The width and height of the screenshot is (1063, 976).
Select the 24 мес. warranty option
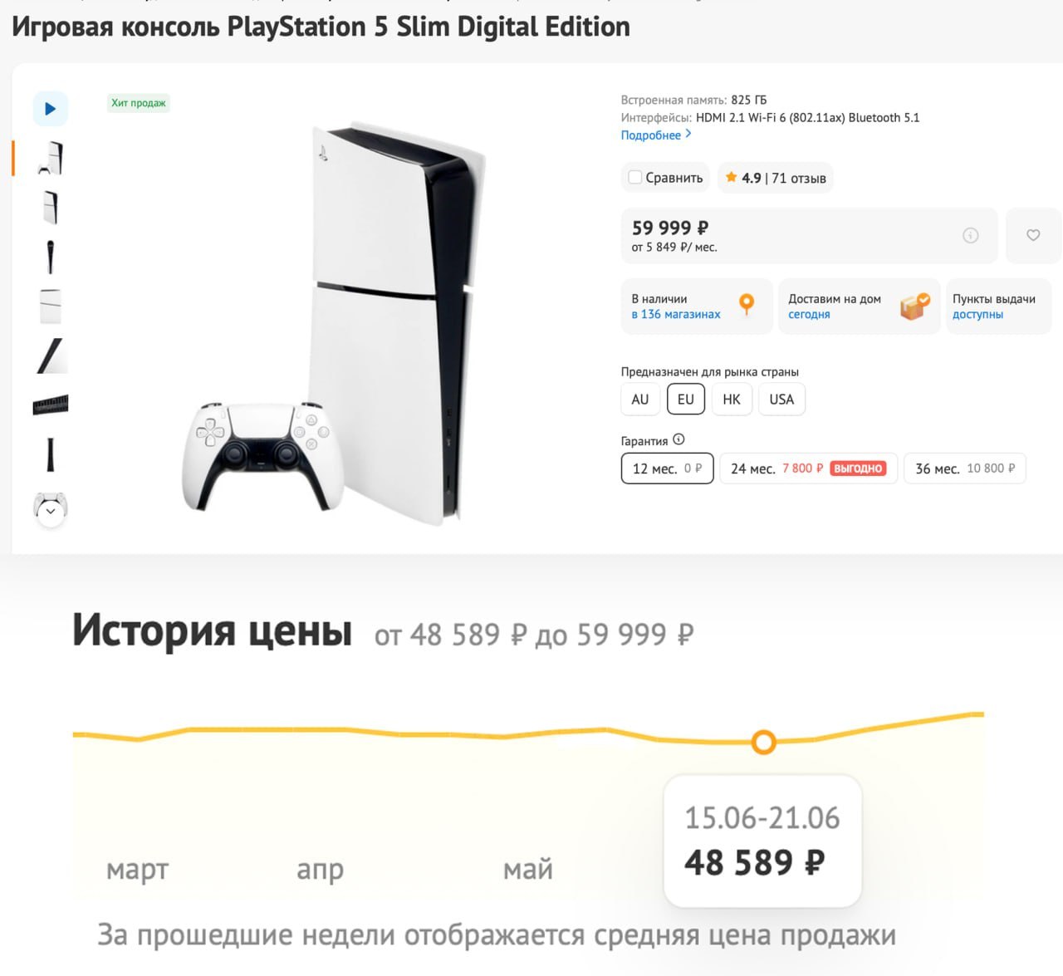[808, 468]
